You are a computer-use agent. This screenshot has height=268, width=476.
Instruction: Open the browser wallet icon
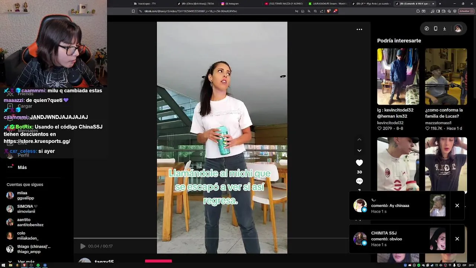tap(444, 11)
